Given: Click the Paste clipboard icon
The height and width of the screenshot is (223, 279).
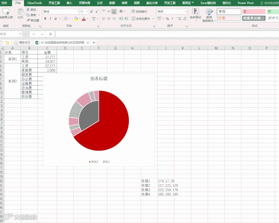Looking at the screenshot, I should click(x=21, y=12).
